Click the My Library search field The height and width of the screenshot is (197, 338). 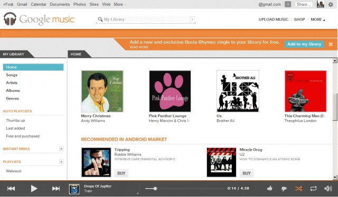pyautogui.click(x=146, y=19)
